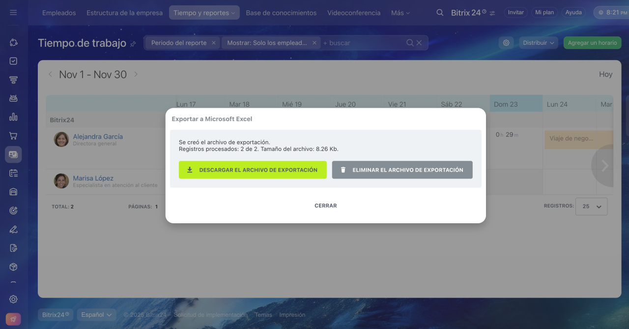Viewport: 629px width, 329px height.
Task: Open the tasks checkmark sidebar icon
Action: [x=13, y=61]
